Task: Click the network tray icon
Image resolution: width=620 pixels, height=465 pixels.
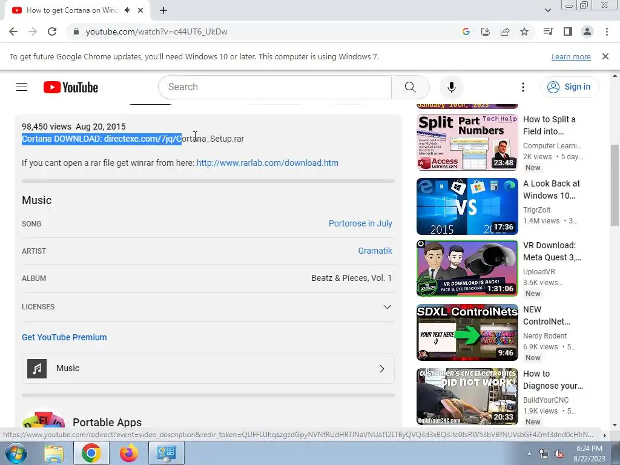Action: (544, 454)
